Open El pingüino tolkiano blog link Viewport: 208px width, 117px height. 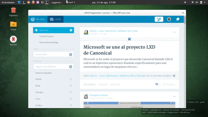click(99, 95)
